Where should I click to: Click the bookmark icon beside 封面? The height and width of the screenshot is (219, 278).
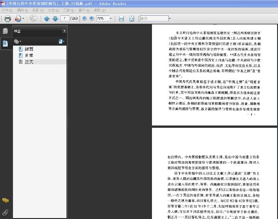pos(21,49)
